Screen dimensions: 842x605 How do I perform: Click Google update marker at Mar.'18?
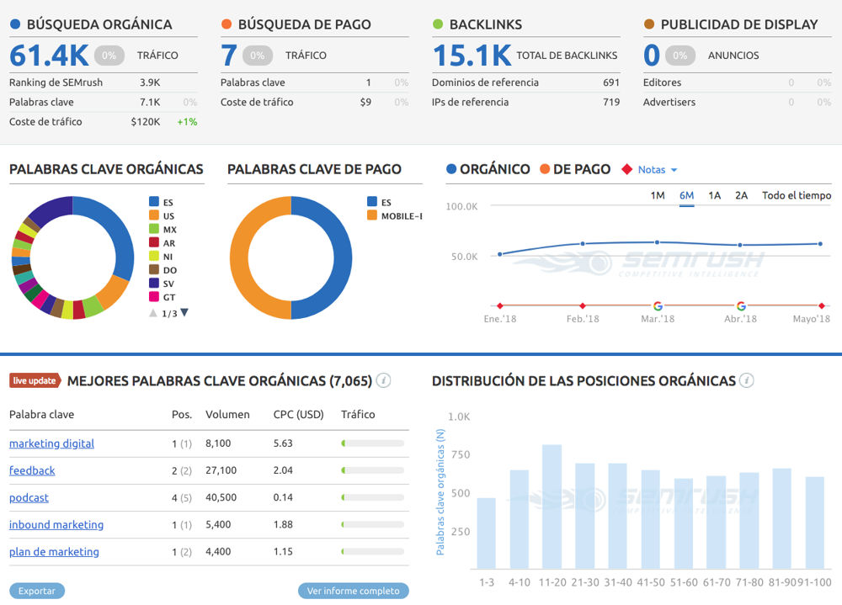click(658, 306)
